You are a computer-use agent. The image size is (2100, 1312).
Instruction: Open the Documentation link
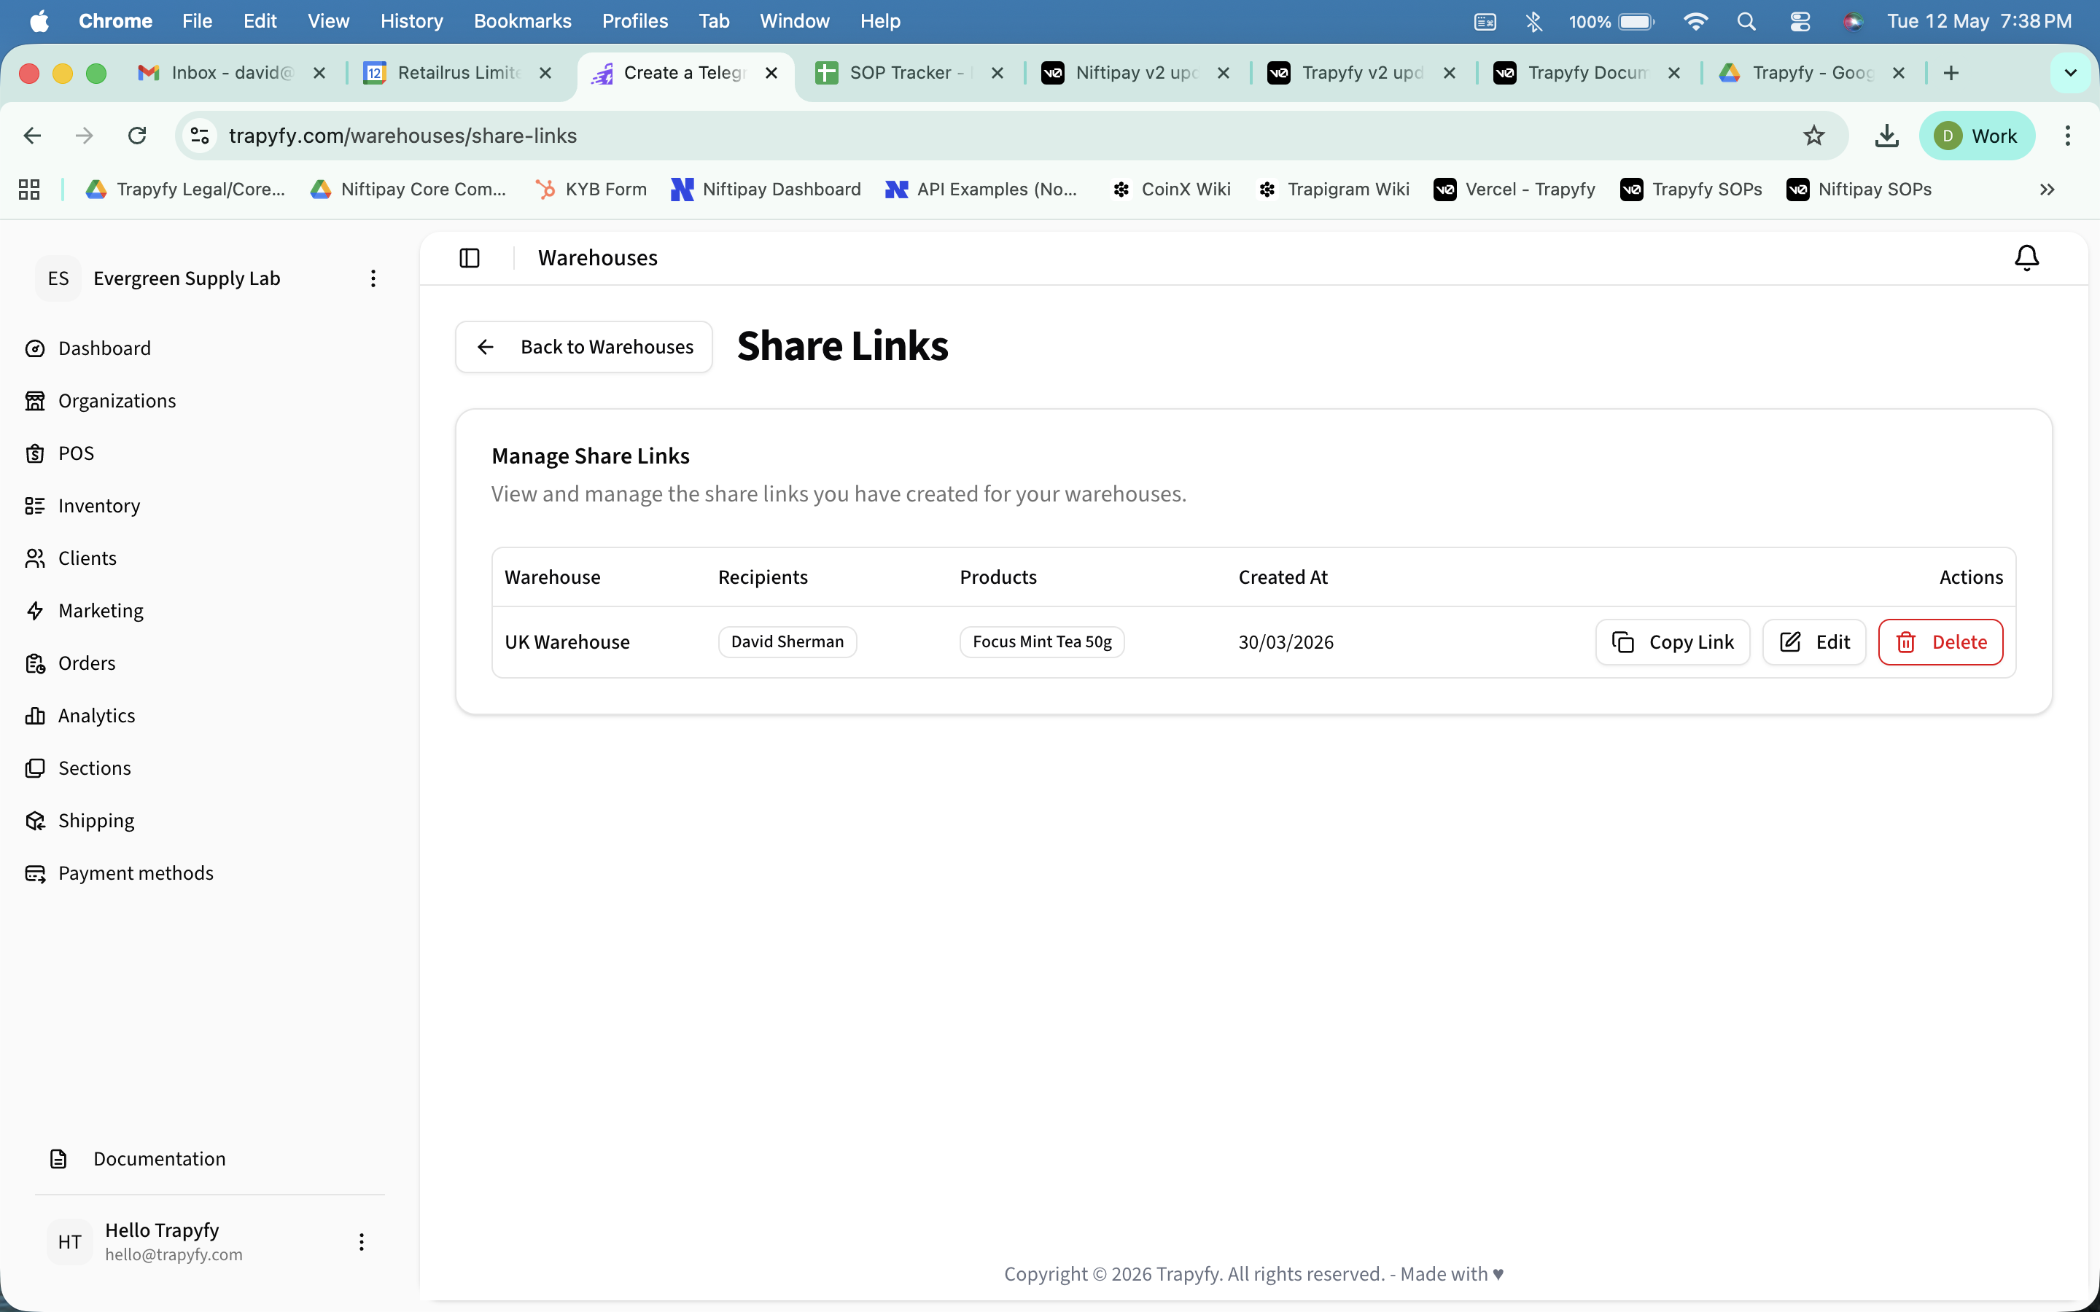159,1158
